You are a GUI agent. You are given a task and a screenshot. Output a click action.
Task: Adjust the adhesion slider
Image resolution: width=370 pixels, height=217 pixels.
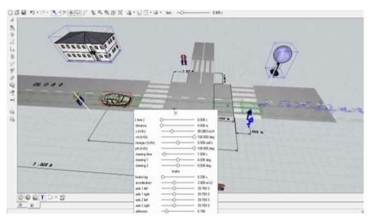[x=177, y=211]
